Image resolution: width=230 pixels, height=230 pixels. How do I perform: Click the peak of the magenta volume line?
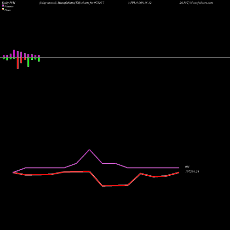[89, 149]
